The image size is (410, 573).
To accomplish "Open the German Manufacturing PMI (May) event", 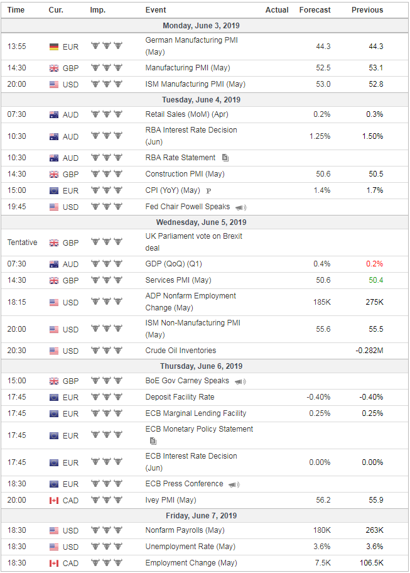I will [192, 46].
